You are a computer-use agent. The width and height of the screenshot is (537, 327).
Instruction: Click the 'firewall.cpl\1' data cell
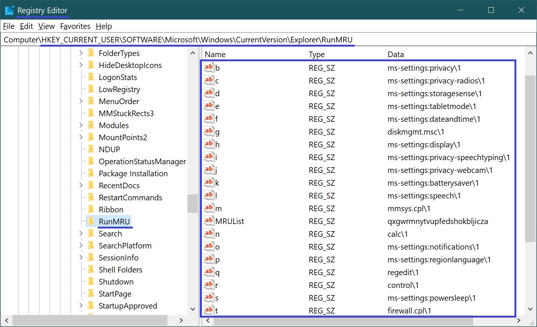tap(409, 310)
